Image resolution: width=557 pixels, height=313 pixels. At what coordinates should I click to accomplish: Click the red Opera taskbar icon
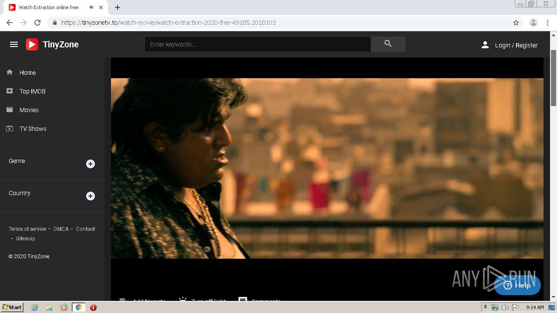[x=93, y=307]
